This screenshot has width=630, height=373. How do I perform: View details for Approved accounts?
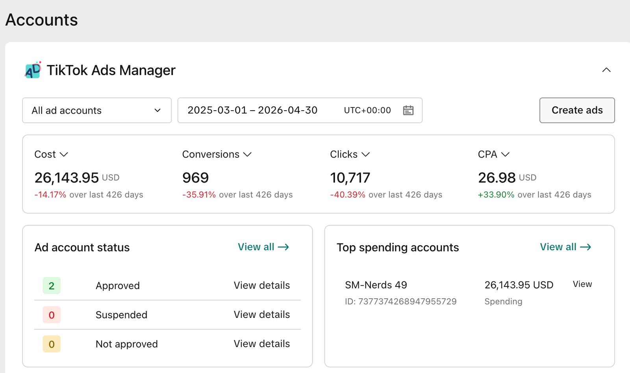pyautogui.click(x=262, y=285)
